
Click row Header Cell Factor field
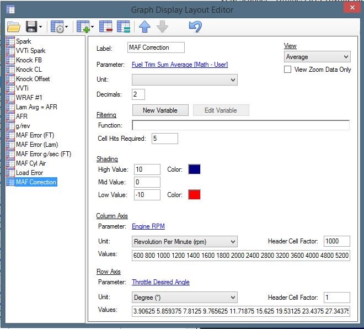[x=337, y=298]
